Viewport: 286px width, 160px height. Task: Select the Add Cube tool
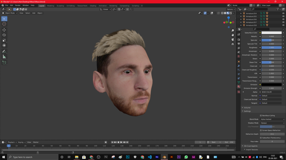[4, 63]
